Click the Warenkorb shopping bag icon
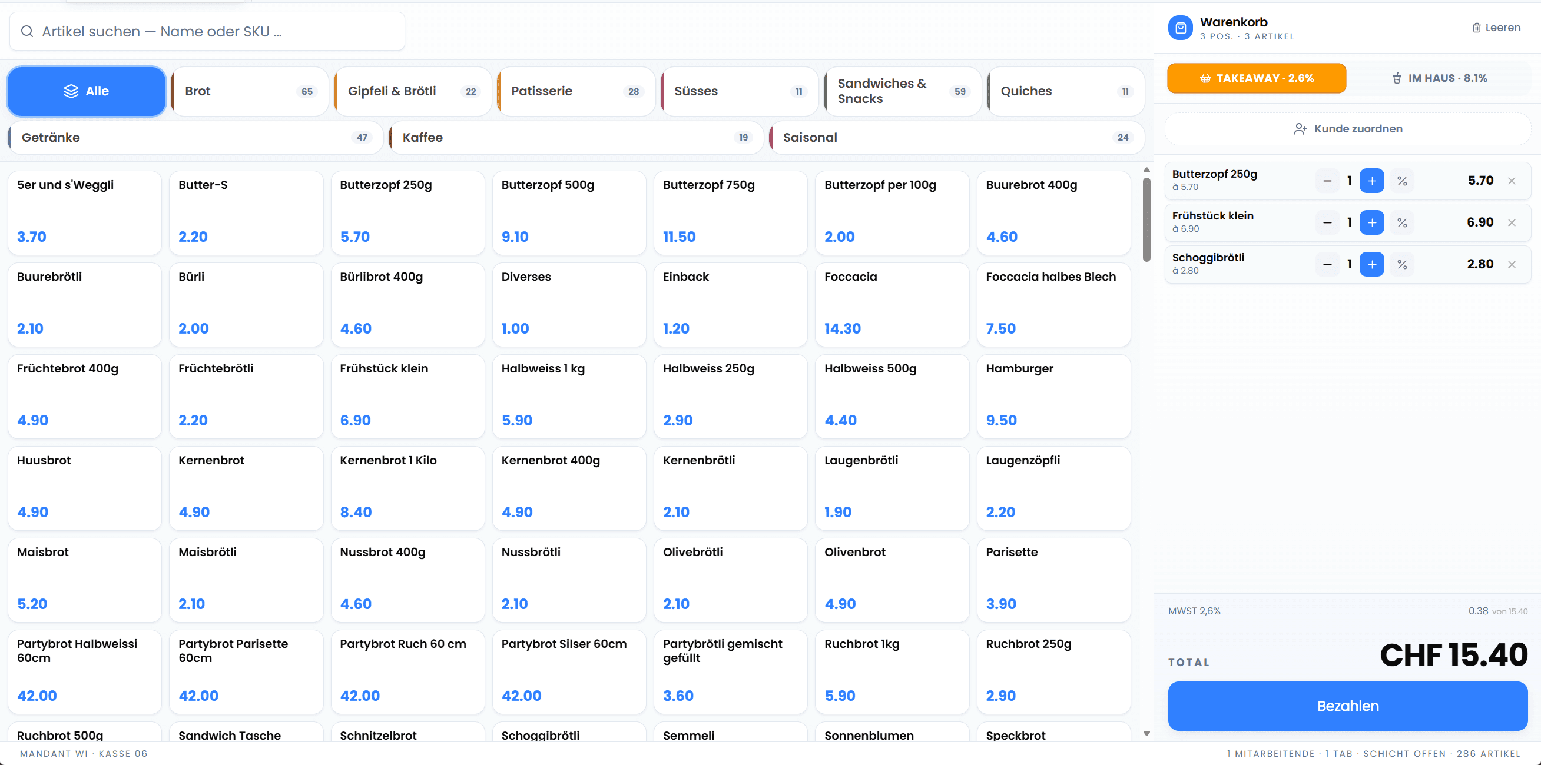 tap(1180, 28)
